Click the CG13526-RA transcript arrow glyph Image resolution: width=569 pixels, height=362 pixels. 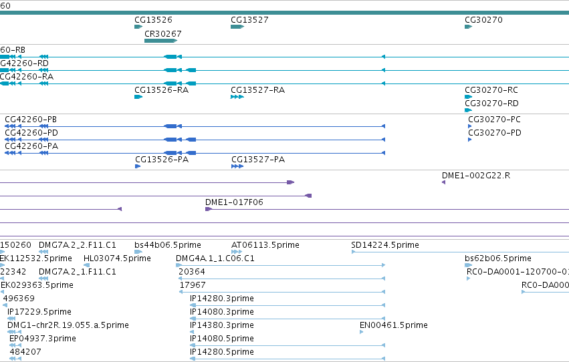[x=138, y=97]
